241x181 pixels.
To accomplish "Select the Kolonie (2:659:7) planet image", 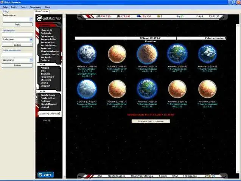I will tap(147, 54).
